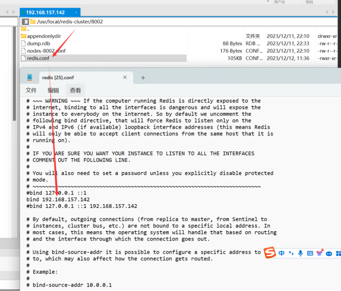Click the #bind 127.0.0.1 ::1 192.168.157.142 line
341x291 pixels.
(x=82, y=206)
